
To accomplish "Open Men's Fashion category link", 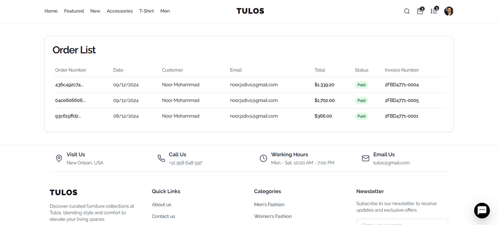I will [x=269, y=205].
